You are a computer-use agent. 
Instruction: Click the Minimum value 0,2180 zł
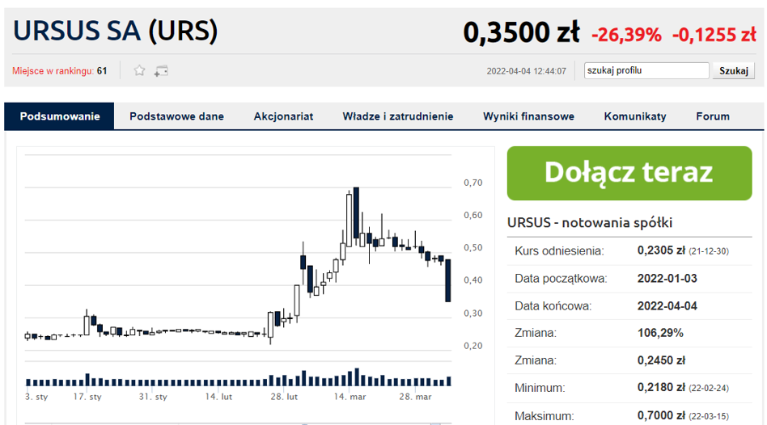tap(661, 387)
